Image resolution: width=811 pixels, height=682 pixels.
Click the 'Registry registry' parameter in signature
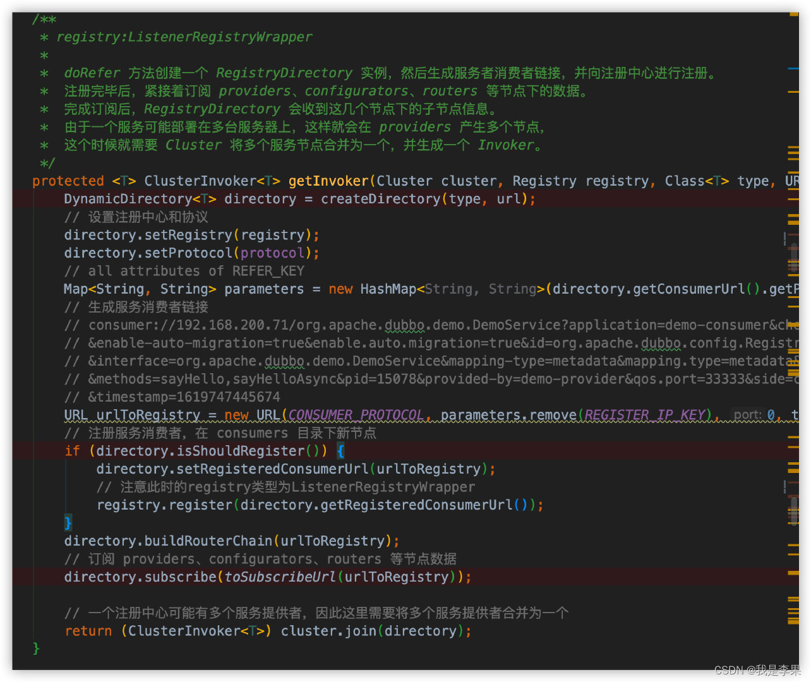580,181
